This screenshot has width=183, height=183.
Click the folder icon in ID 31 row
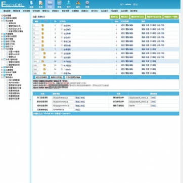(x=44, y=73)
